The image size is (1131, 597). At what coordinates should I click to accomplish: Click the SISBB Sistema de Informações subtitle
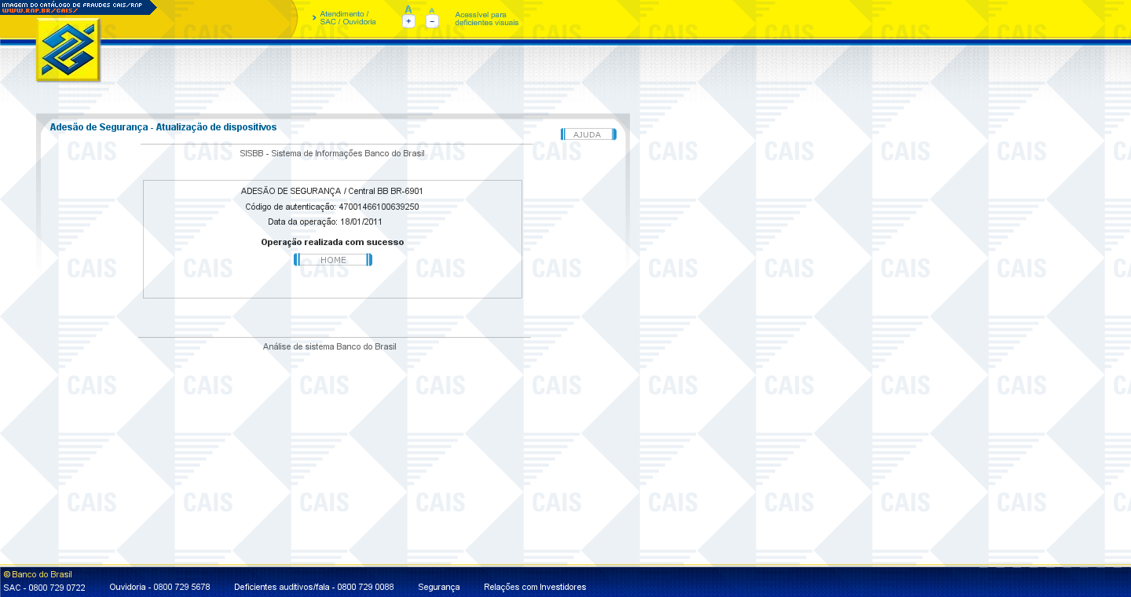[331, 153]
